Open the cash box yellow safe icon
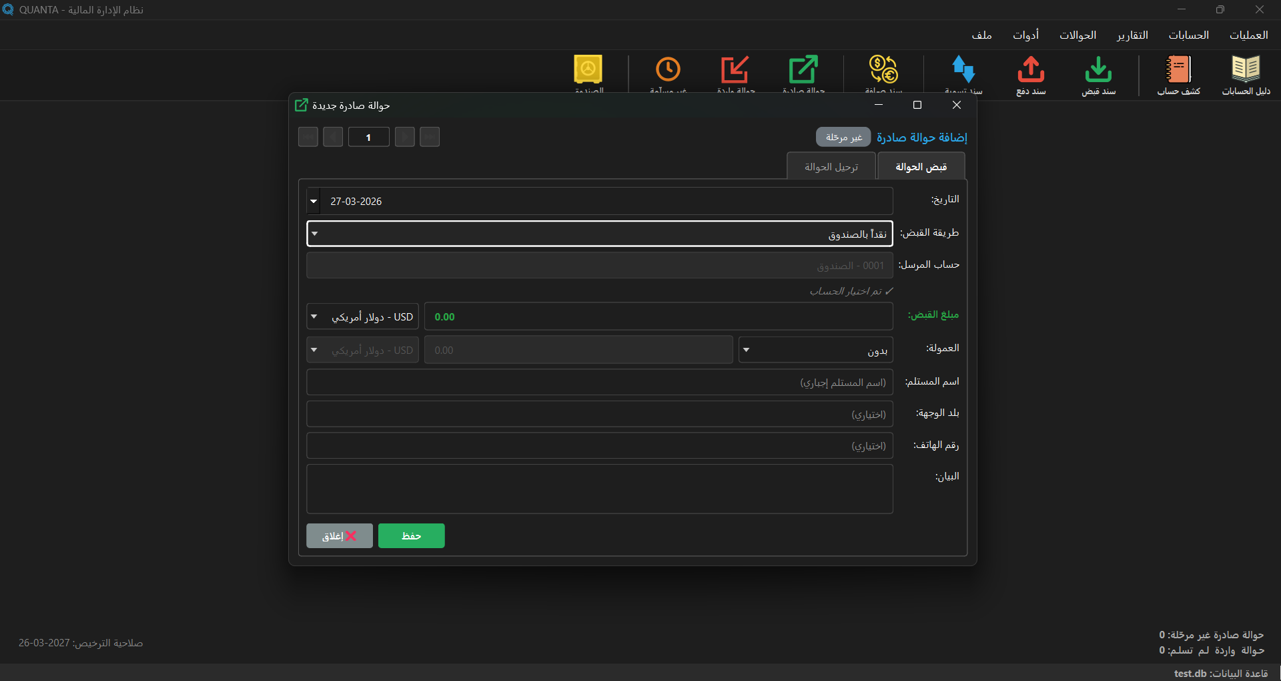The height and width of the screenshot is (681, 1281). point(588,69)
